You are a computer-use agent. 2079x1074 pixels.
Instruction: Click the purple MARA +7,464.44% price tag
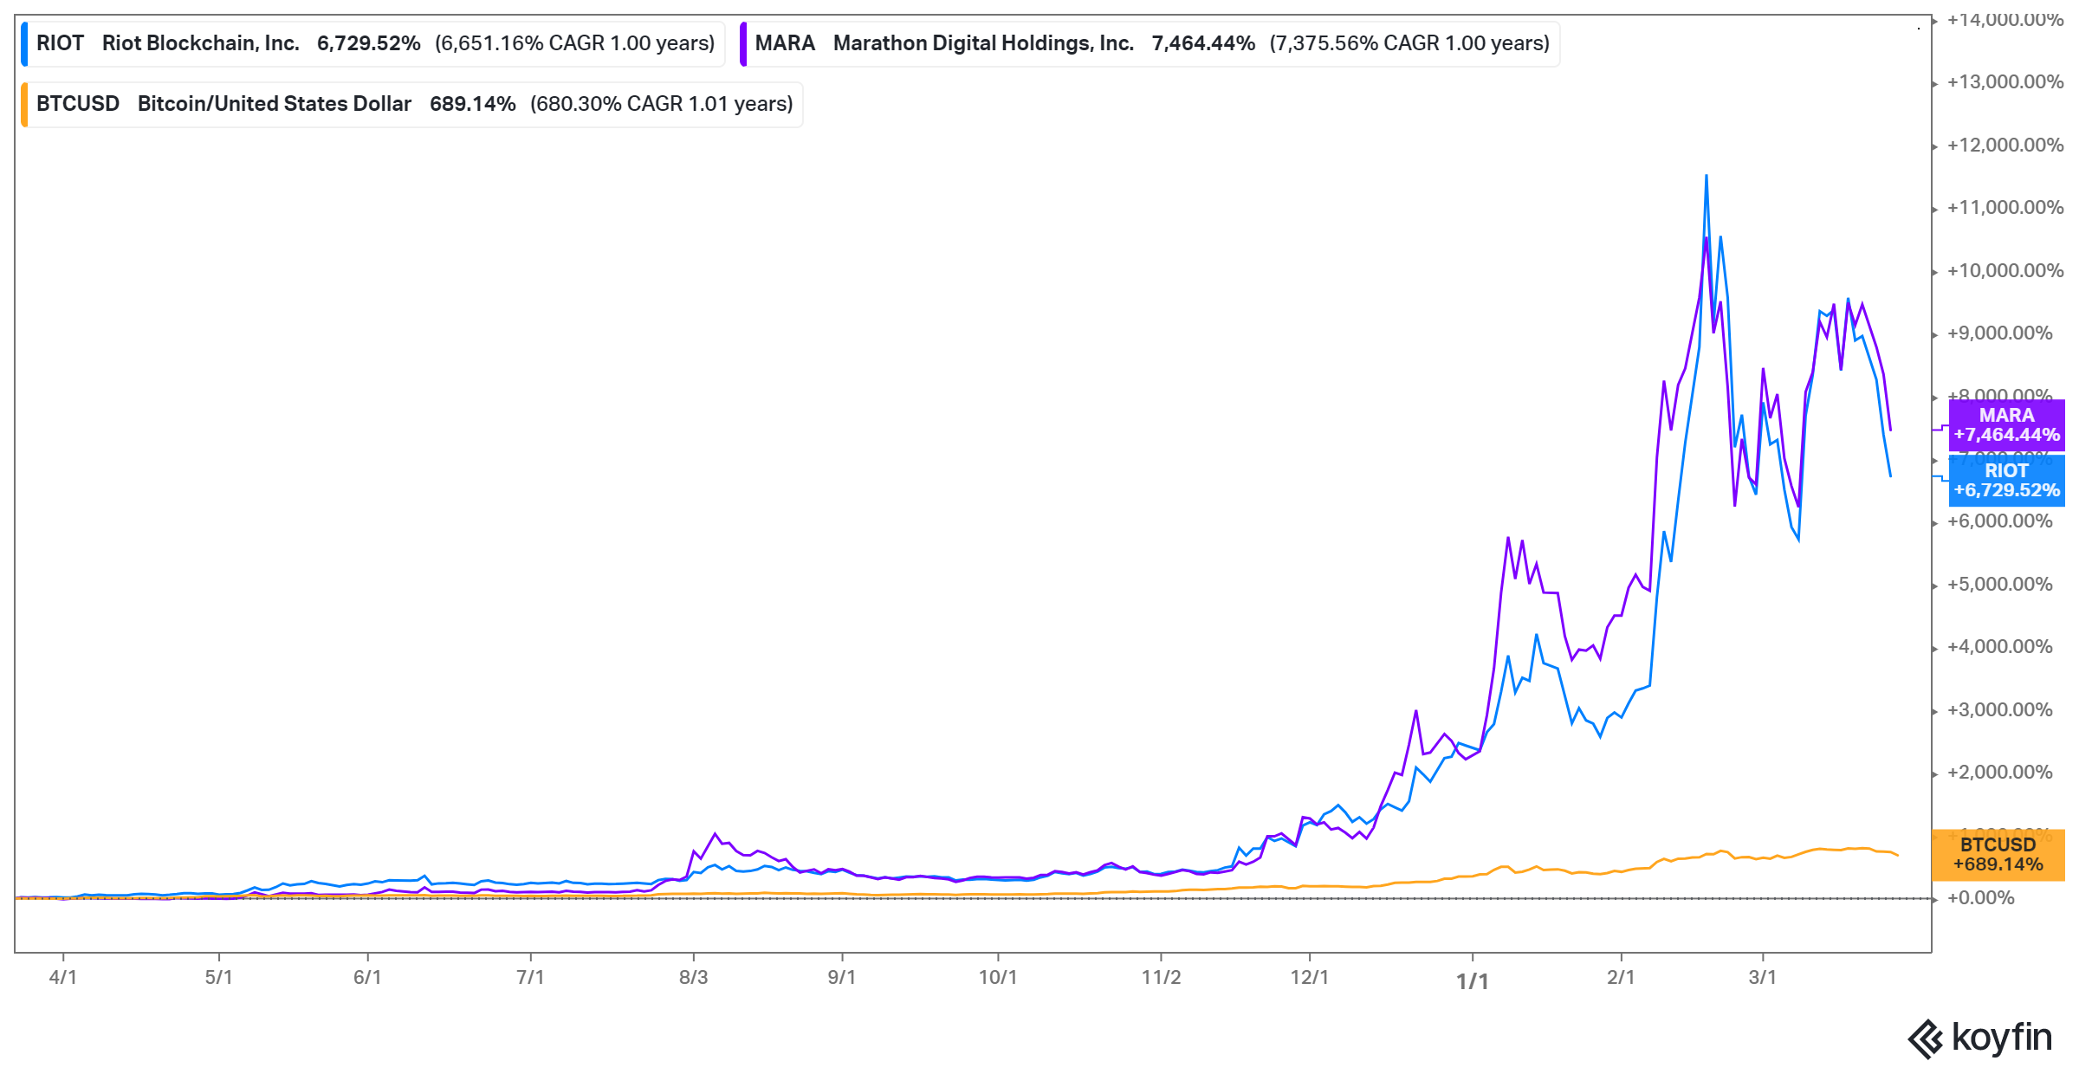point(2006,425)
